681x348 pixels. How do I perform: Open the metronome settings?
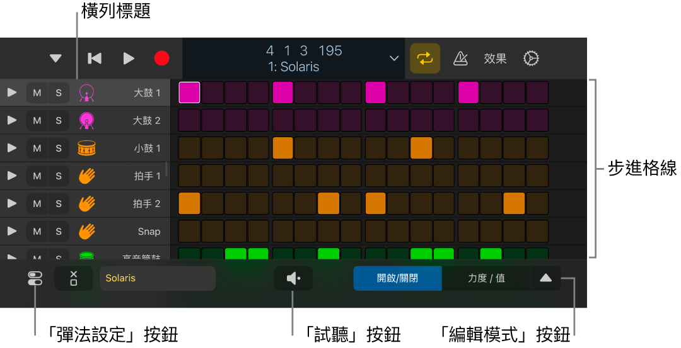tap(460, 58)
